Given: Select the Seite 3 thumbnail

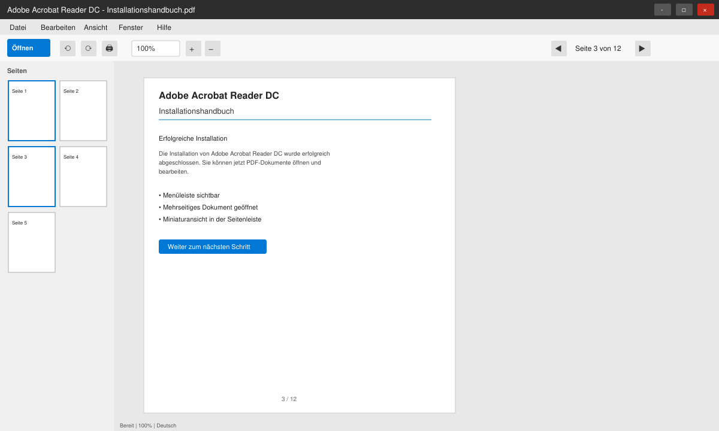Looking at the screenshot, I should pyautogui.click(x=32, y=177).
